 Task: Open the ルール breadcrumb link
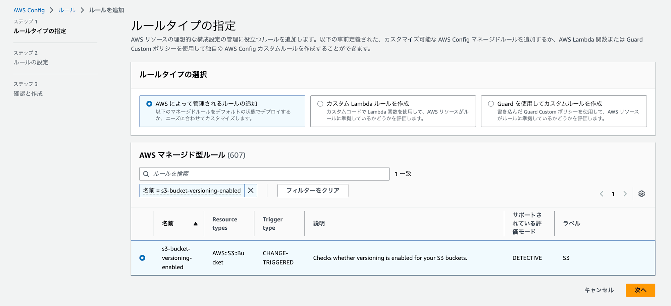(x=67, y=10)
